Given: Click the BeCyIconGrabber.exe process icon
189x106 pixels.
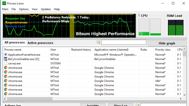Looking at the screenshot, I should click(6, 59).
